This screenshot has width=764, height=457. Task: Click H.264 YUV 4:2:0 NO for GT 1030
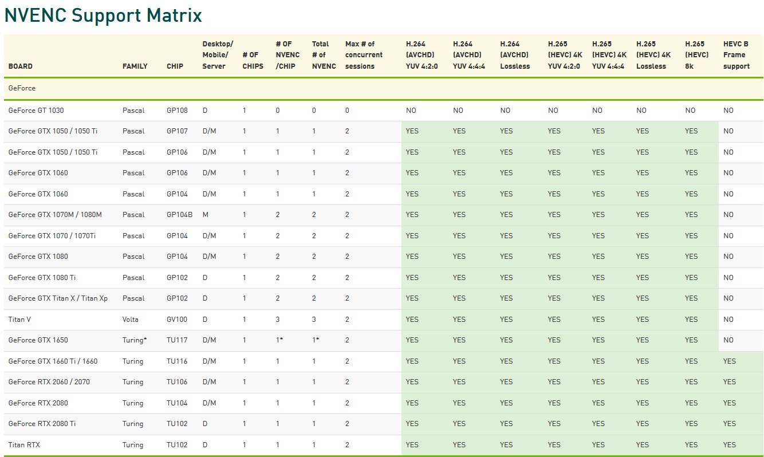tap(411, 111)
